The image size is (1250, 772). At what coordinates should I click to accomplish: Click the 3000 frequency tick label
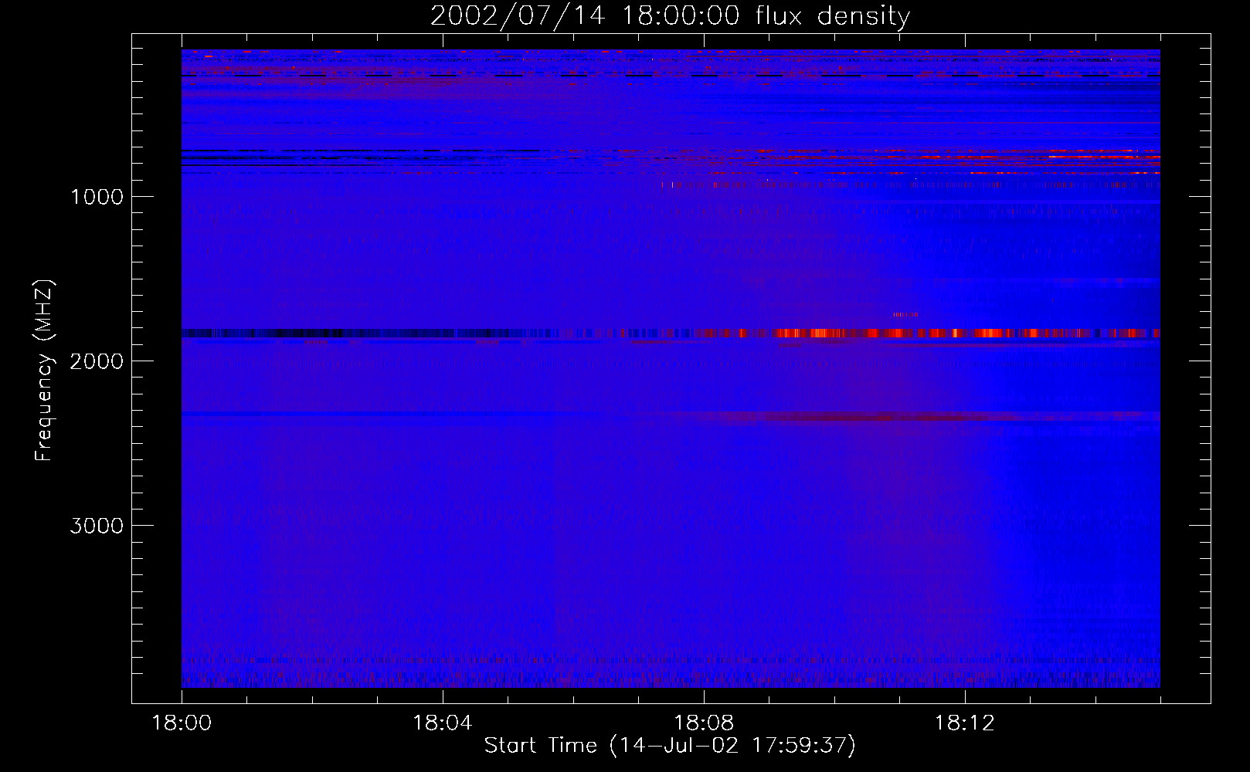tap(97, 526)
